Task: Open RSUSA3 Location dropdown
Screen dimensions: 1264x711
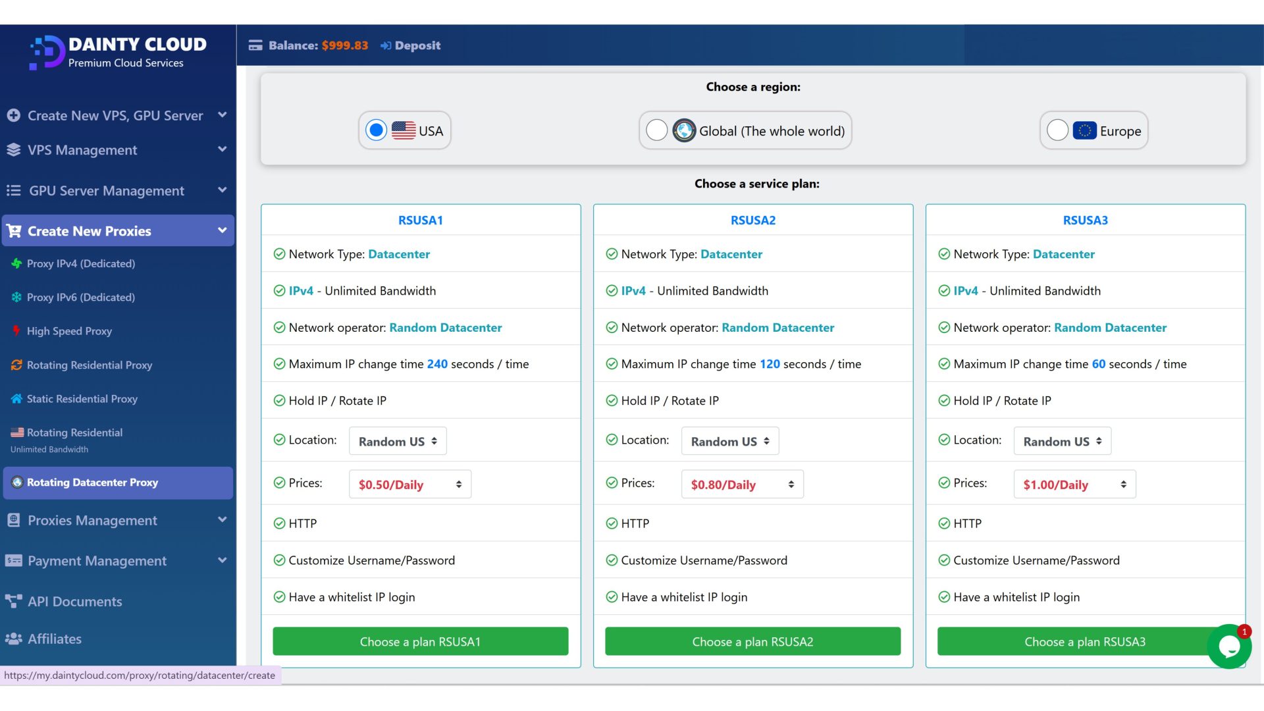Action: coord(1063,441)
